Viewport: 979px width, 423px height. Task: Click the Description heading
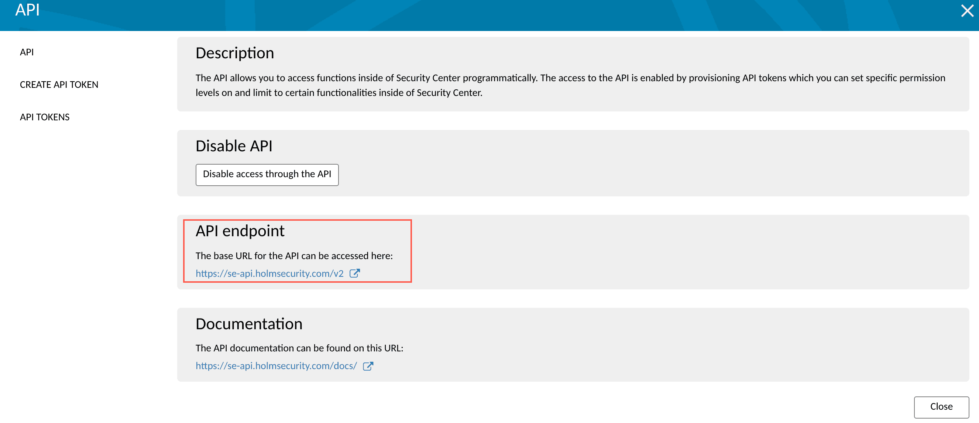234,53
